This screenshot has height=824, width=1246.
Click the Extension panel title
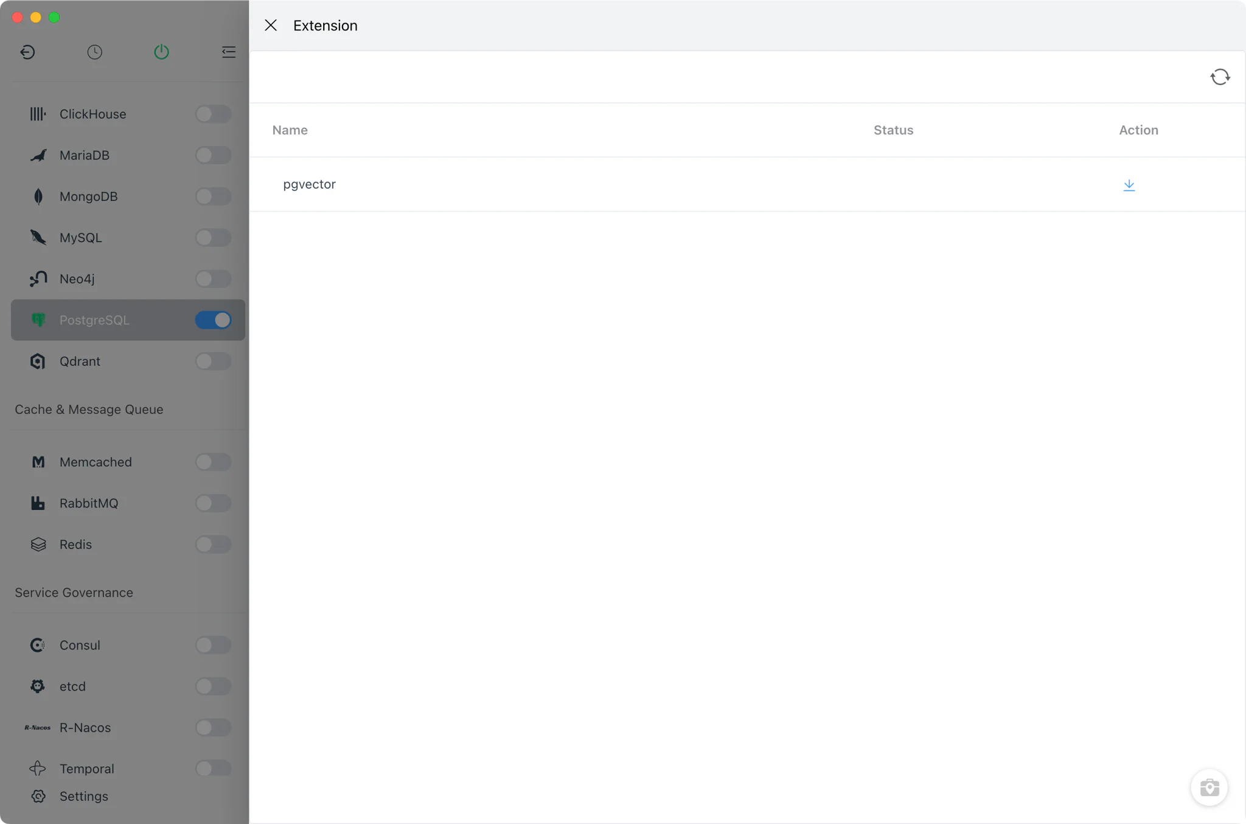pos(325,26)
